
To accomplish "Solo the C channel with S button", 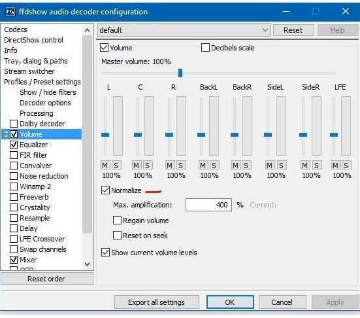I will pos(148,165).
